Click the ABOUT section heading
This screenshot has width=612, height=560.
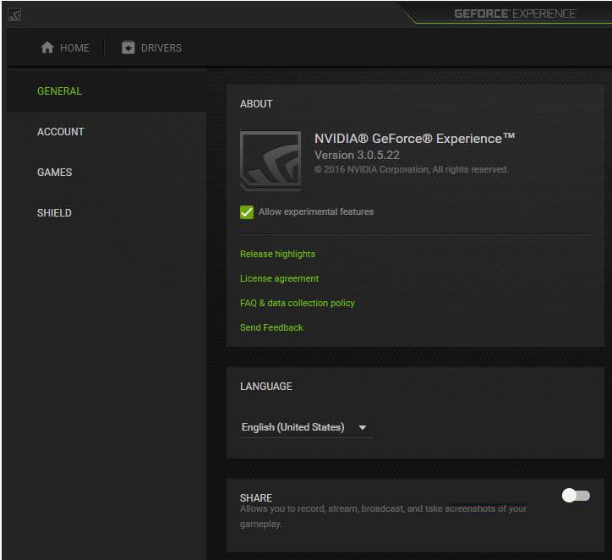[x=256, y=104]
